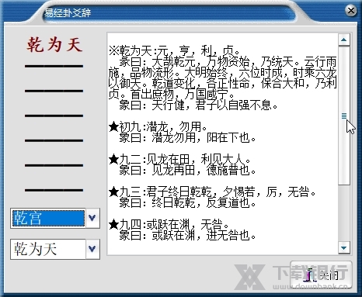
Task: Select the highlighted 乾宫 combo box field
Action: click(x=48, y=219)
